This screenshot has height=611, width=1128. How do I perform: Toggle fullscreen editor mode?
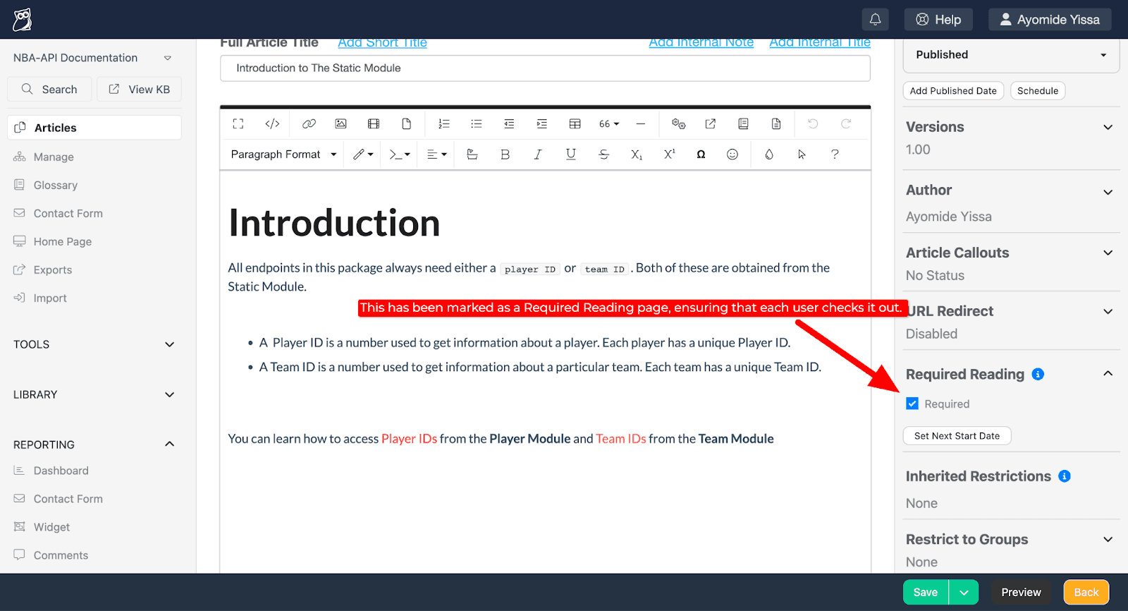click(238, 123)
